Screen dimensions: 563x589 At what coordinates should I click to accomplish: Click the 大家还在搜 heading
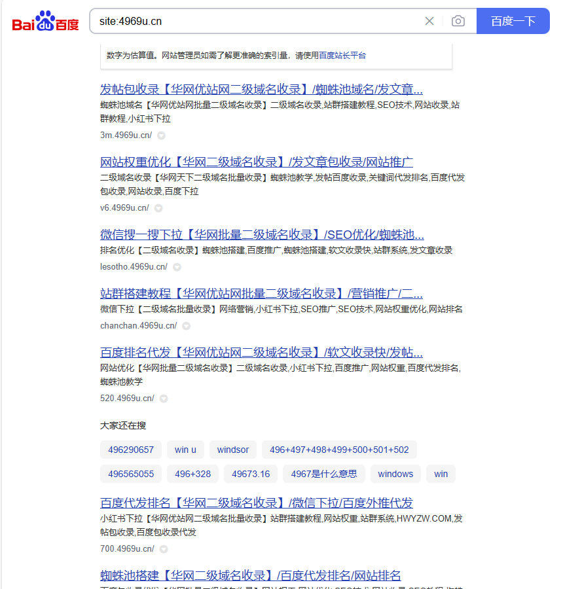point(123,425)
